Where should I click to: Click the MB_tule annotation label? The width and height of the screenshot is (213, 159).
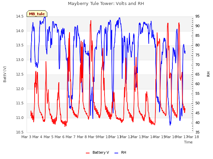(37, 14)
